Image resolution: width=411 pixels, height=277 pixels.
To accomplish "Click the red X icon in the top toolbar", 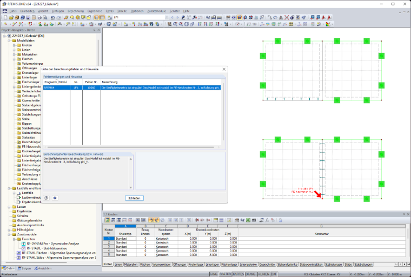I will [x=287, y=17].
